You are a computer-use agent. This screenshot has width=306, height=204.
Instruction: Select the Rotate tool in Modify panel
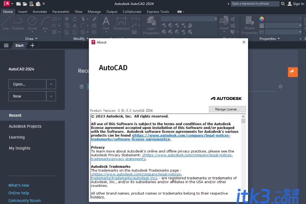[x=75, y=19]
